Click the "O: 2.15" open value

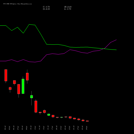[x=46, y=9]
